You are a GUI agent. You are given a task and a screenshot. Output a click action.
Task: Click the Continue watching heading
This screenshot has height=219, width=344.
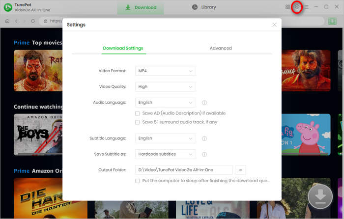click(x=38, y=107)
